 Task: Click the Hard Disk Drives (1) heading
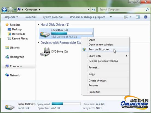click(x=55, y=25)
